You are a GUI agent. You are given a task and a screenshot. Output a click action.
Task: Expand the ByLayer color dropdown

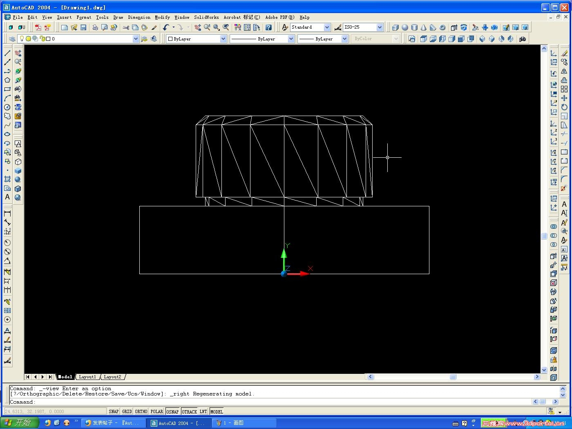point(223,39)
